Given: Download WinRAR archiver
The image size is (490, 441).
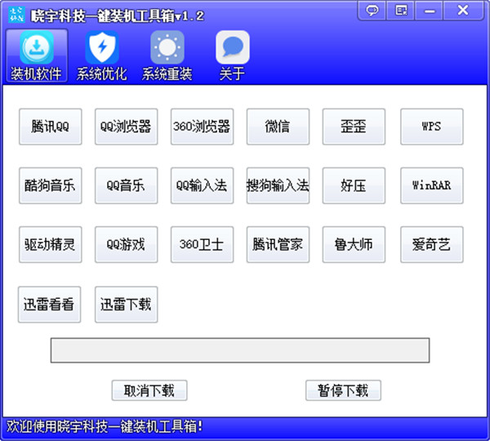Looking at the screenshot, I should coord(431,185).
